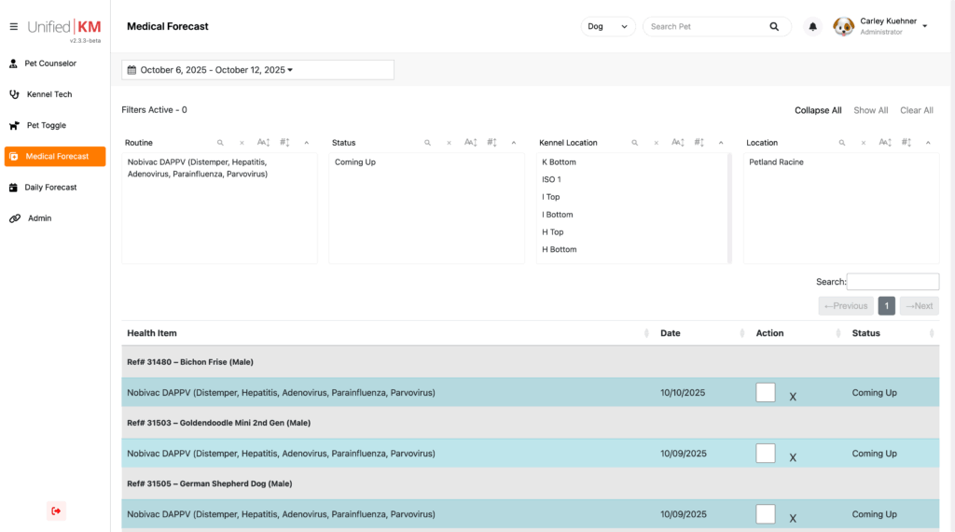The width and height of the screenshot is (955, 532).
Task: Open the Dog species dropdown
Action: [x=608, y=27]
